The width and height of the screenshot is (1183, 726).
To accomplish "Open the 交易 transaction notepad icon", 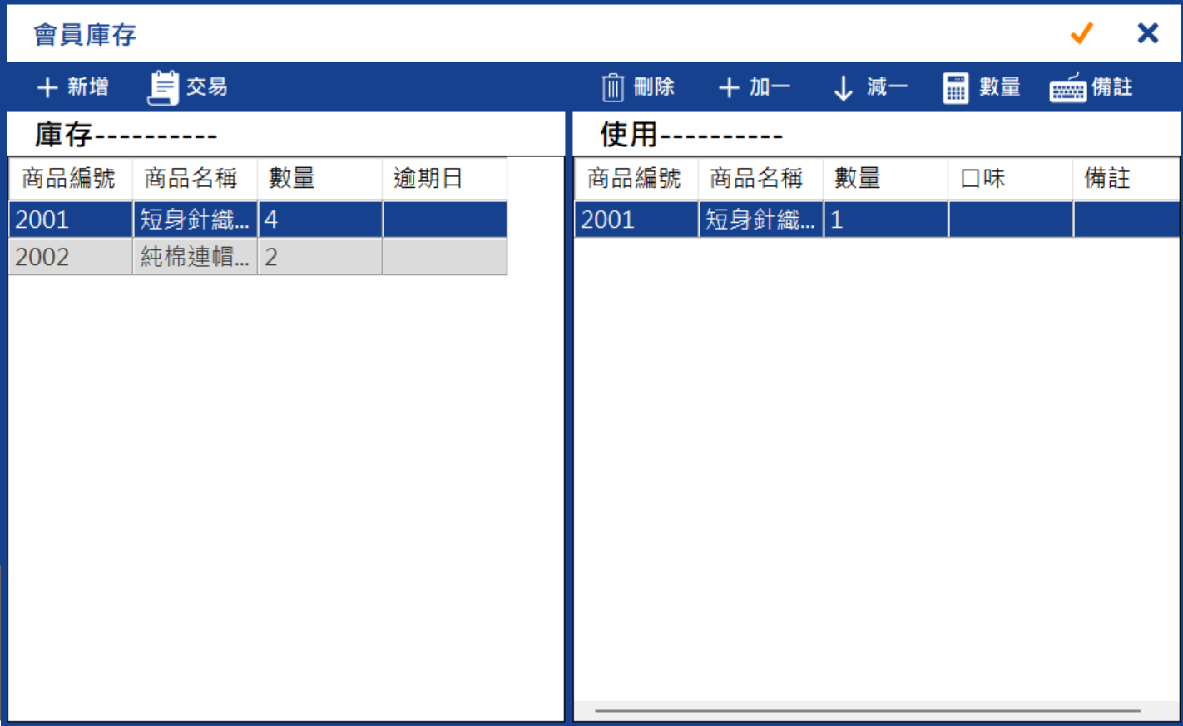I will pyautogui.click(x=163, y=87).
